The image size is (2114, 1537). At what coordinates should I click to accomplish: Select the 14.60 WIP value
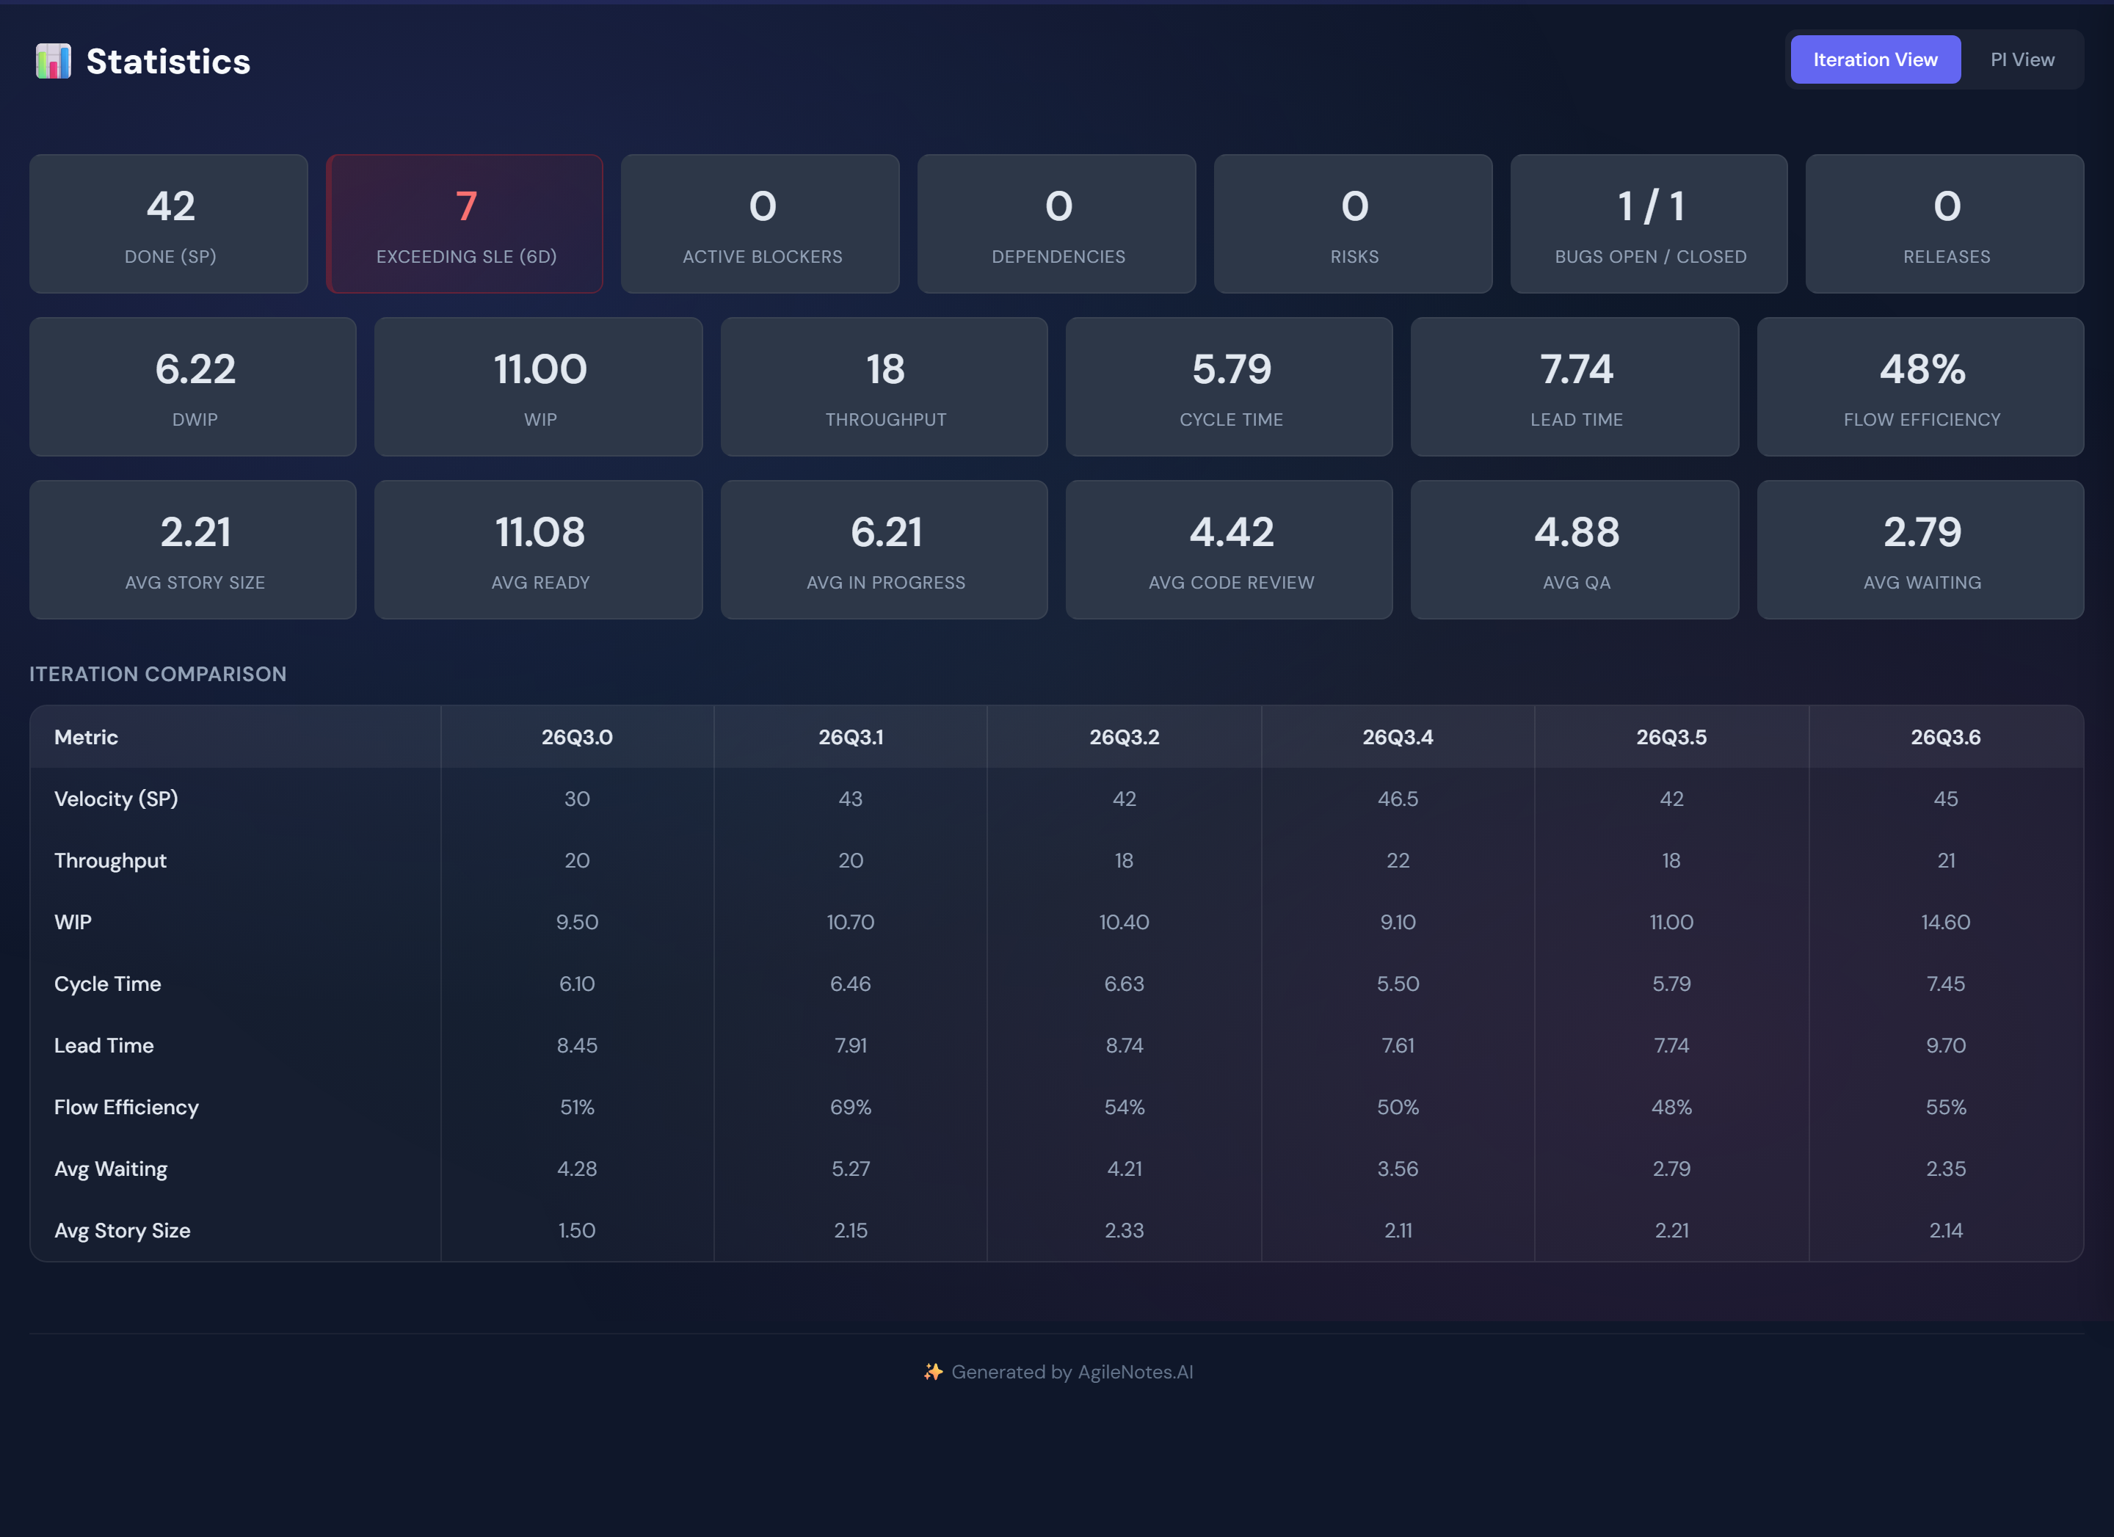coord(1945,922)
